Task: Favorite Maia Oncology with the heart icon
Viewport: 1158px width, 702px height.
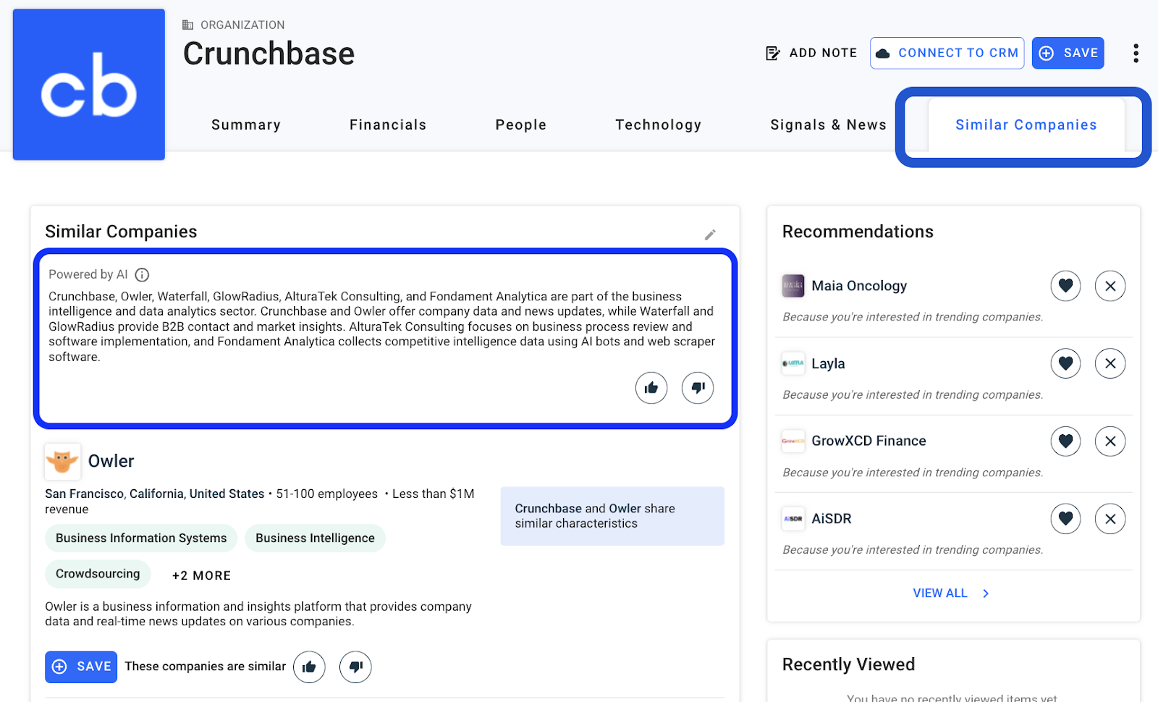Action: 1065,285
